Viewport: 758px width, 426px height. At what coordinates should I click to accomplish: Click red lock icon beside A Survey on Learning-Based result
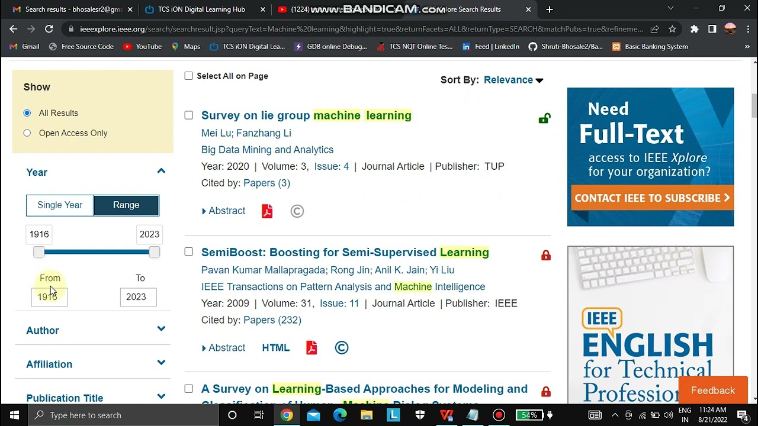pos(545,391)
